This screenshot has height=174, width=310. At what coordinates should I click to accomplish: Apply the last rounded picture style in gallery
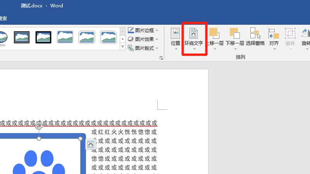tap(108, 37)
